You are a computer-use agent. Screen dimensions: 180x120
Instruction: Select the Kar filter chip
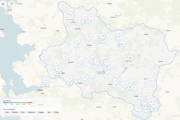click(x=48, y=112)
